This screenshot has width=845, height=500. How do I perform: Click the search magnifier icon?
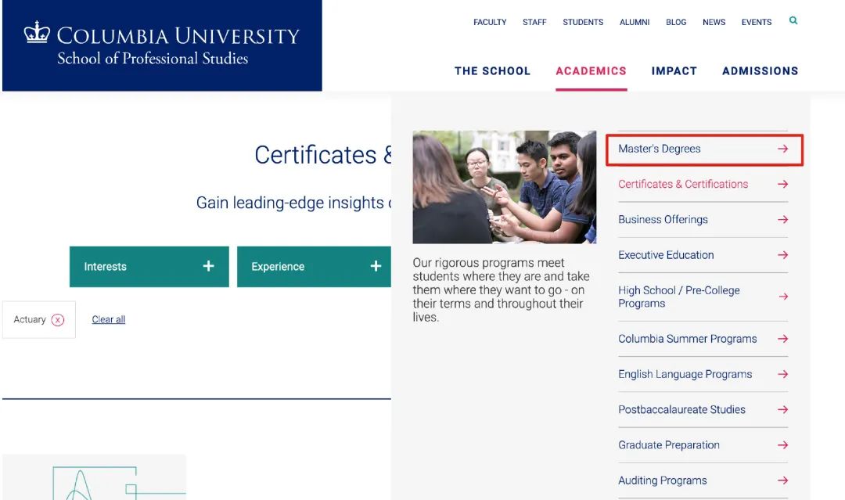tap(793, 21)
